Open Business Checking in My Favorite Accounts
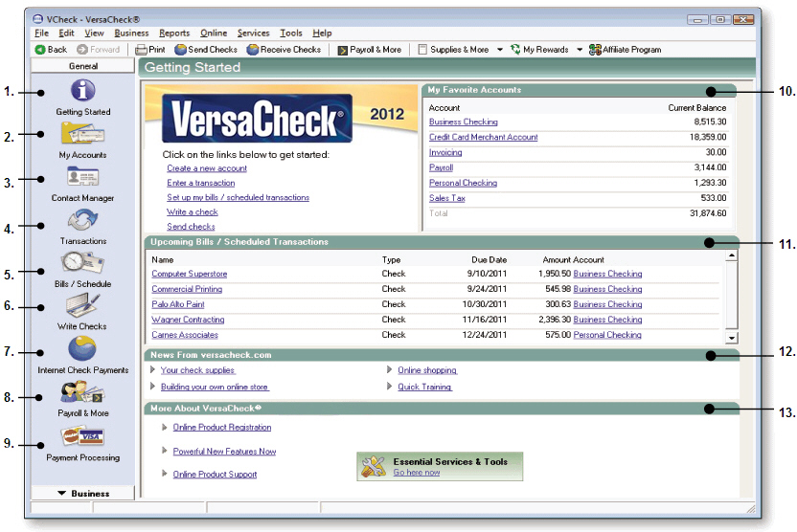 tap(463, 122)
